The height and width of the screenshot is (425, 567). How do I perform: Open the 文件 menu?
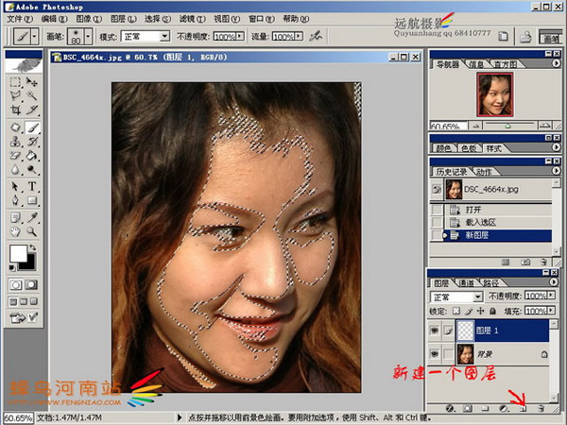20,19
